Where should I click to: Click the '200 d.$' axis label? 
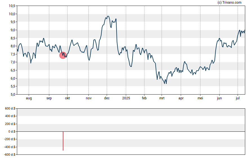pyautogui.click(x=10, y=124)
